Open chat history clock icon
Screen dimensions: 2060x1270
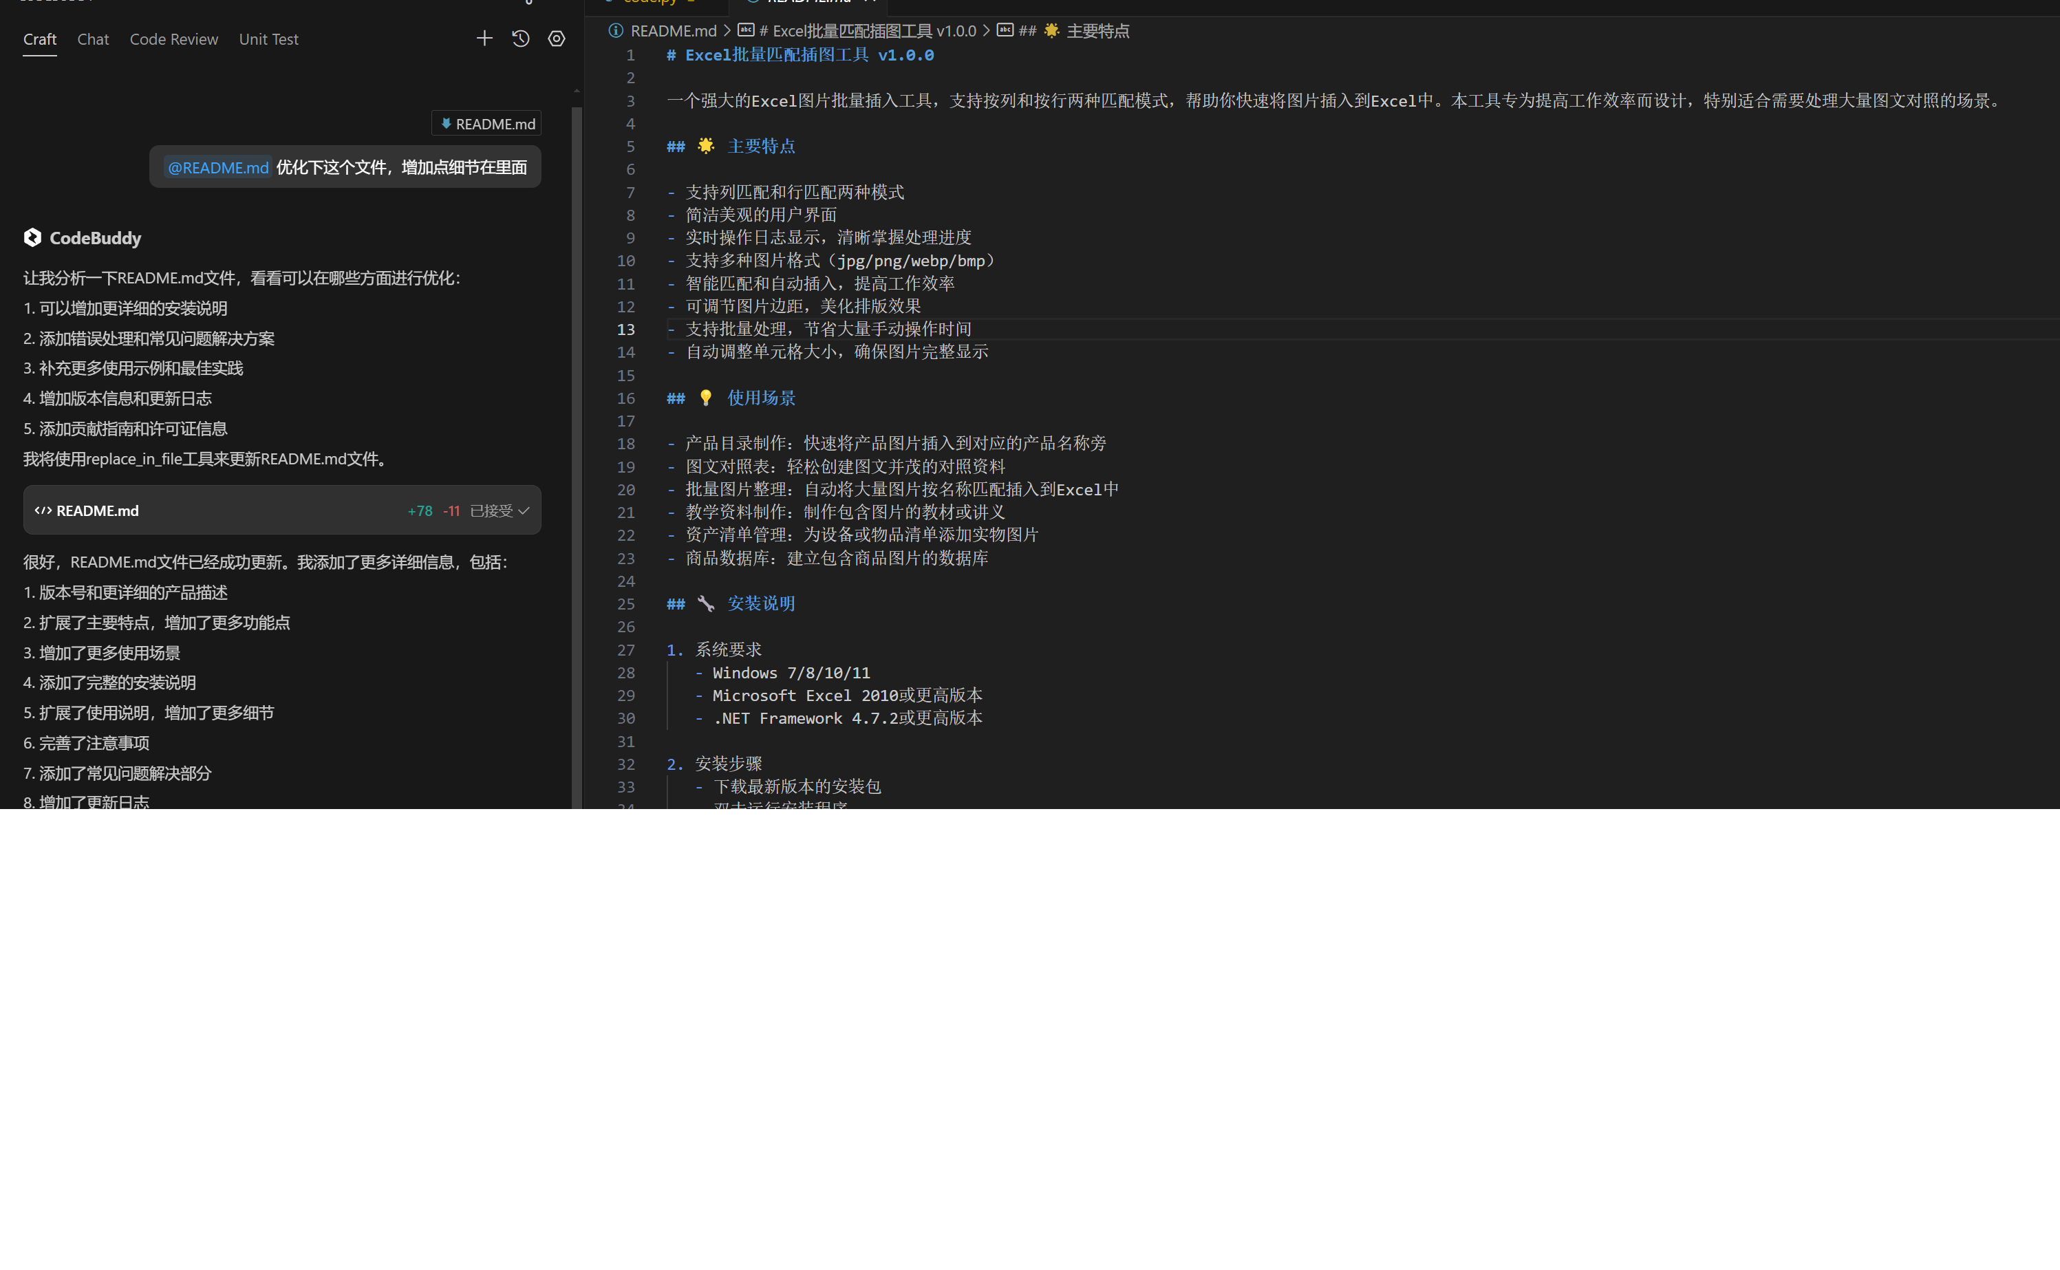tap(521, 39)
